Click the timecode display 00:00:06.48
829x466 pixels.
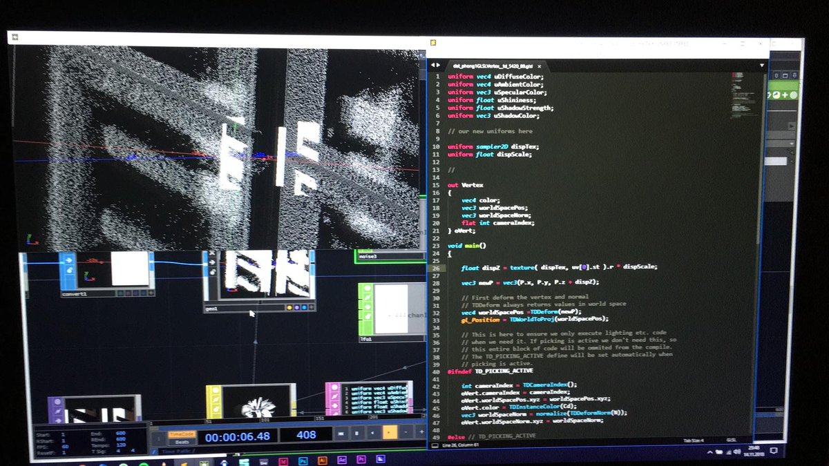pyautogui.click(x=238, y=436)
